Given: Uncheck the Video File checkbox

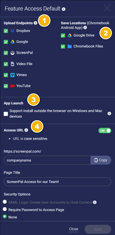Looking at the screenshot, I should (x=6, y=64).
